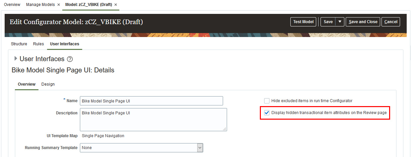Switch to the Manage Models tab
Screen dimensions: 411x157
click(x=41, y=5)
